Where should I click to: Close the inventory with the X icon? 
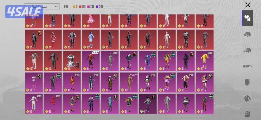point(248,5)
